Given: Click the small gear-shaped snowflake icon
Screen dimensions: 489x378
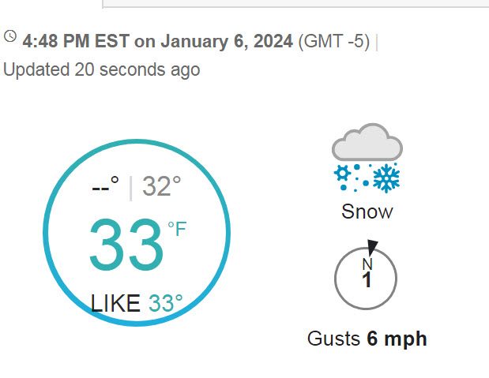Looking at the screenshot, I should tap(342, 173).
